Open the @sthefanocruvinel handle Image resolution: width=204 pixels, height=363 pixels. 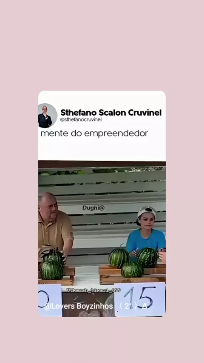click(x=81, y=120)
